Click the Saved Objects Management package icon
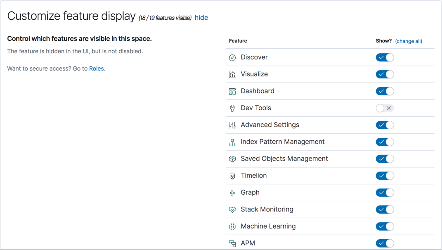The image size is (442, 250). [x=232, y=159]
